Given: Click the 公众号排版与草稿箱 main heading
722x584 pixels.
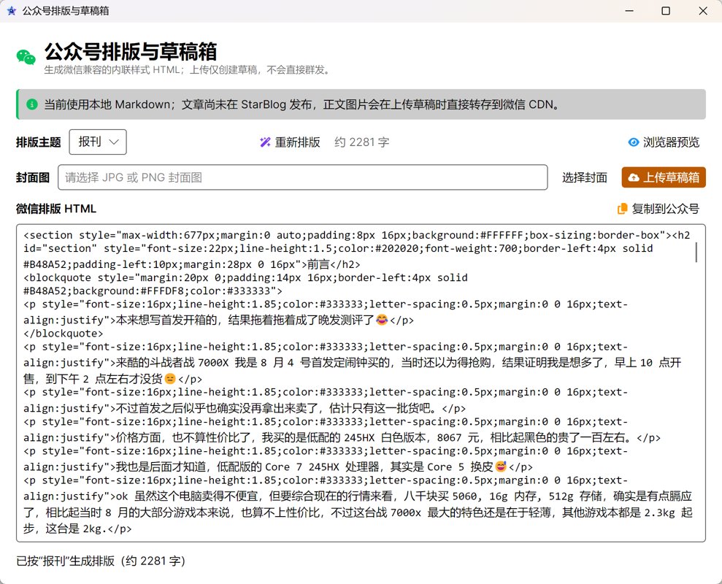Looking at the screenshot, I should pyautogui.click(x=131, y=52).
